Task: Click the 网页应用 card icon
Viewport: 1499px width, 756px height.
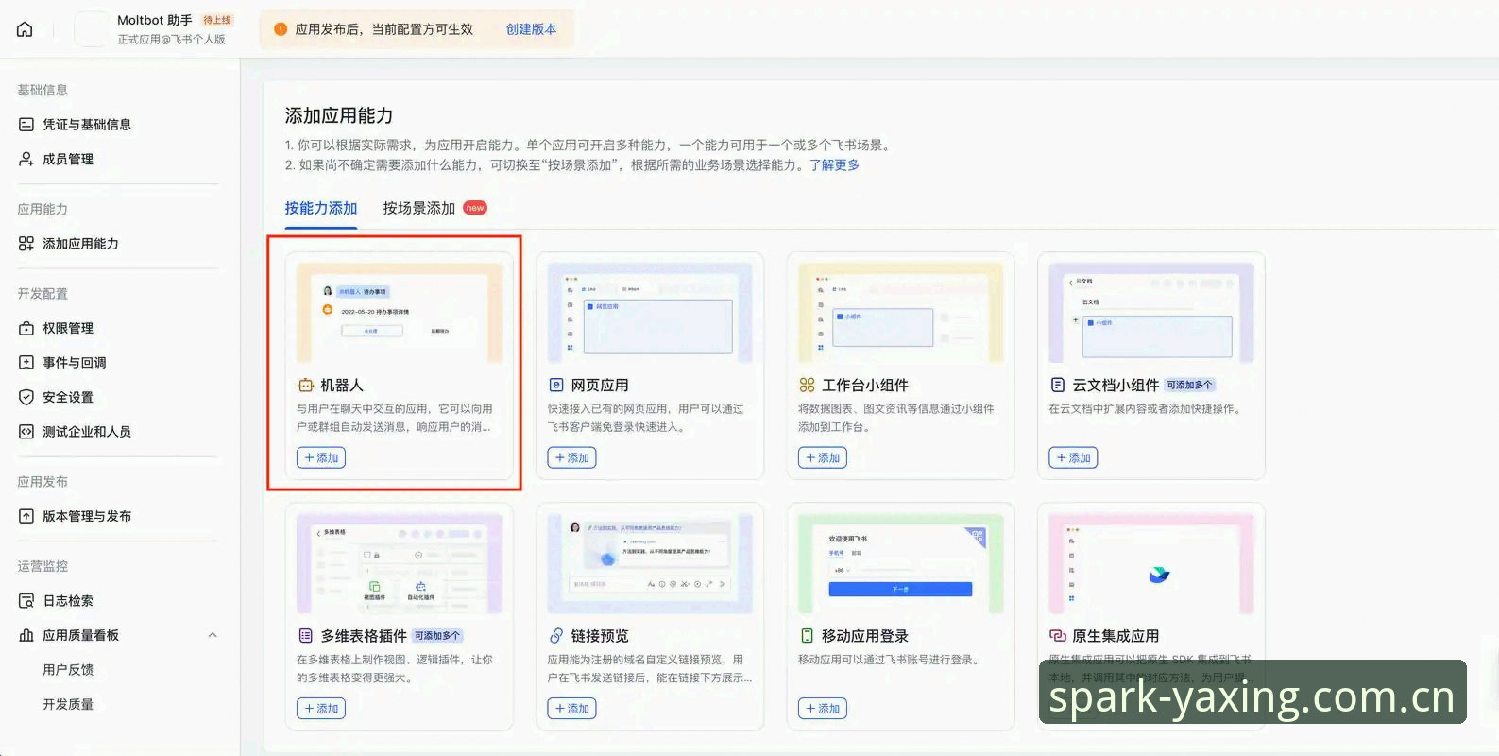Action: tap(556, 386)
